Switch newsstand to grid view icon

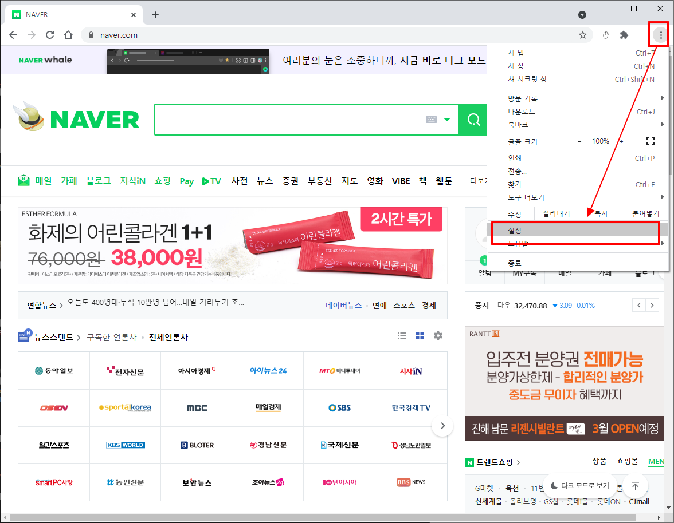coord(420,335)
